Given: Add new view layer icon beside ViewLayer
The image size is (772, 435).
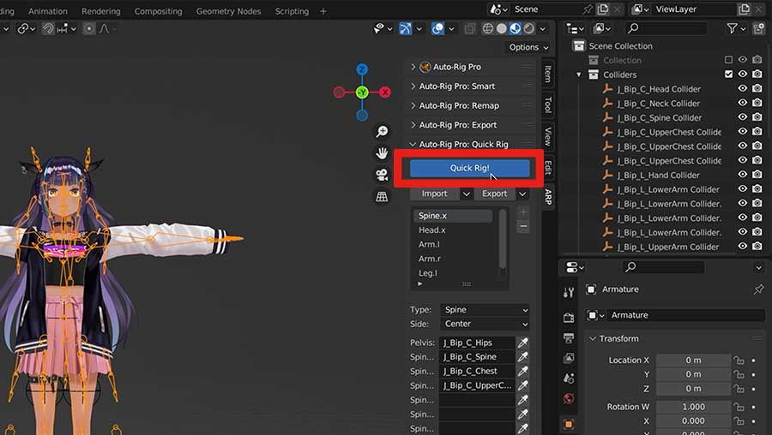Looking at the screenshot, I should click(744, 9).
